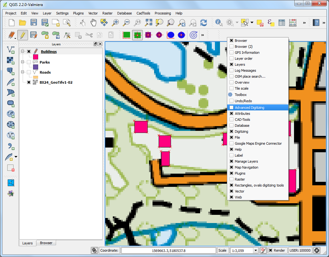Select rectangle by extent green tool
Image resolution: width=329 pixels, height=257 pixels.
coord(126,35)
